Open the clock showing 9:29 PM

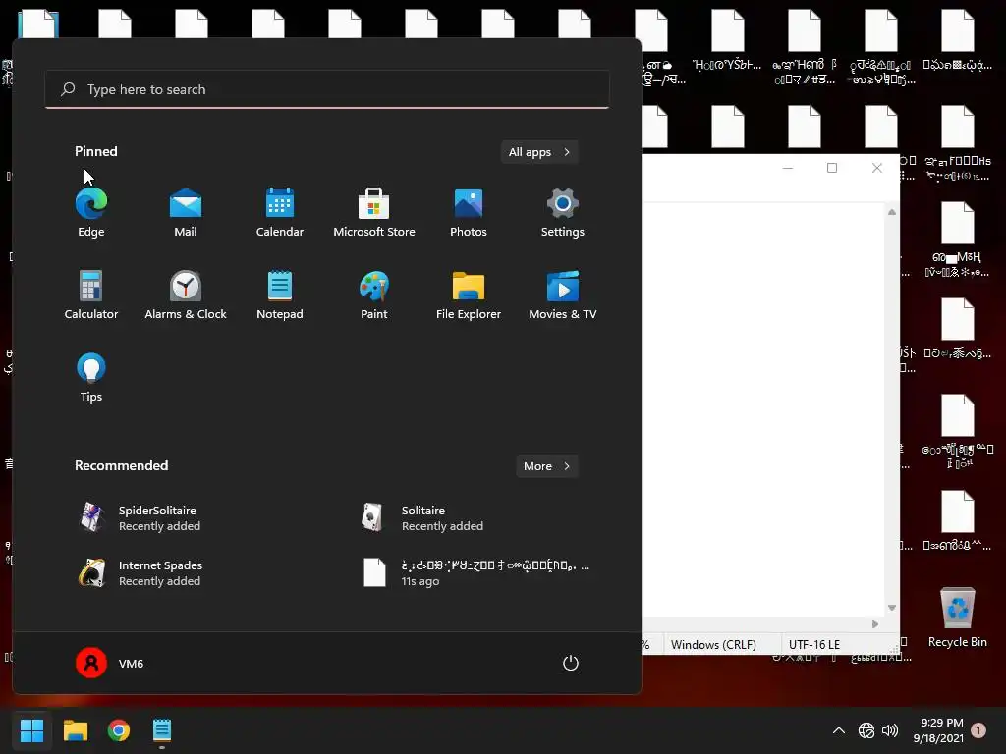tap(938, 730)
